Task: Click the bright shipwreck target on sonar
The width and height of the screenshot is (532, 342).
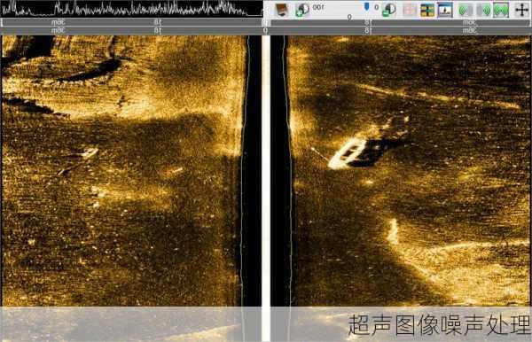Action: pos(348,154)
